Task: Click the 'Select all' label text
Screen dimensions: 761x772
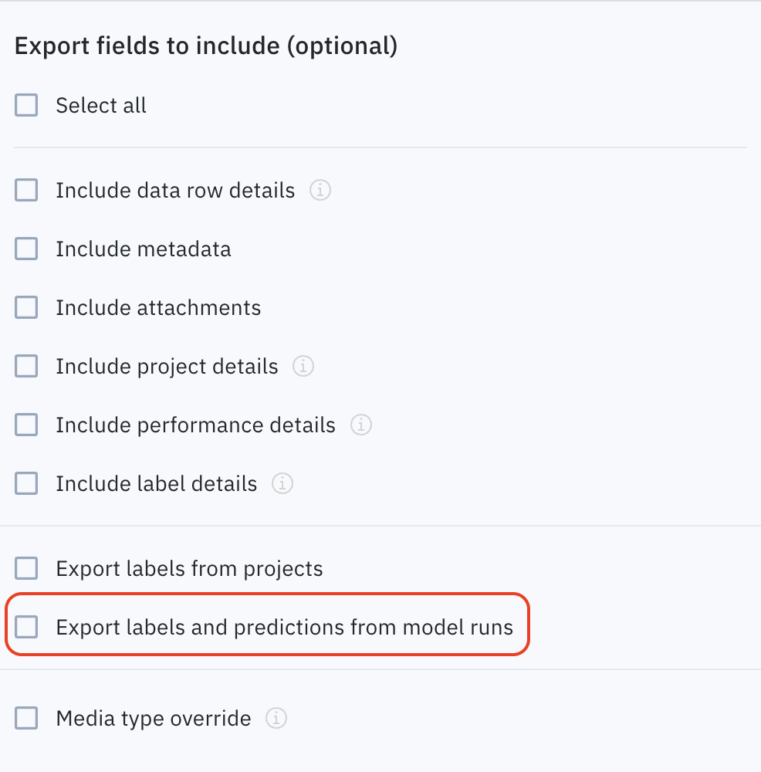Action: [101, 105]
